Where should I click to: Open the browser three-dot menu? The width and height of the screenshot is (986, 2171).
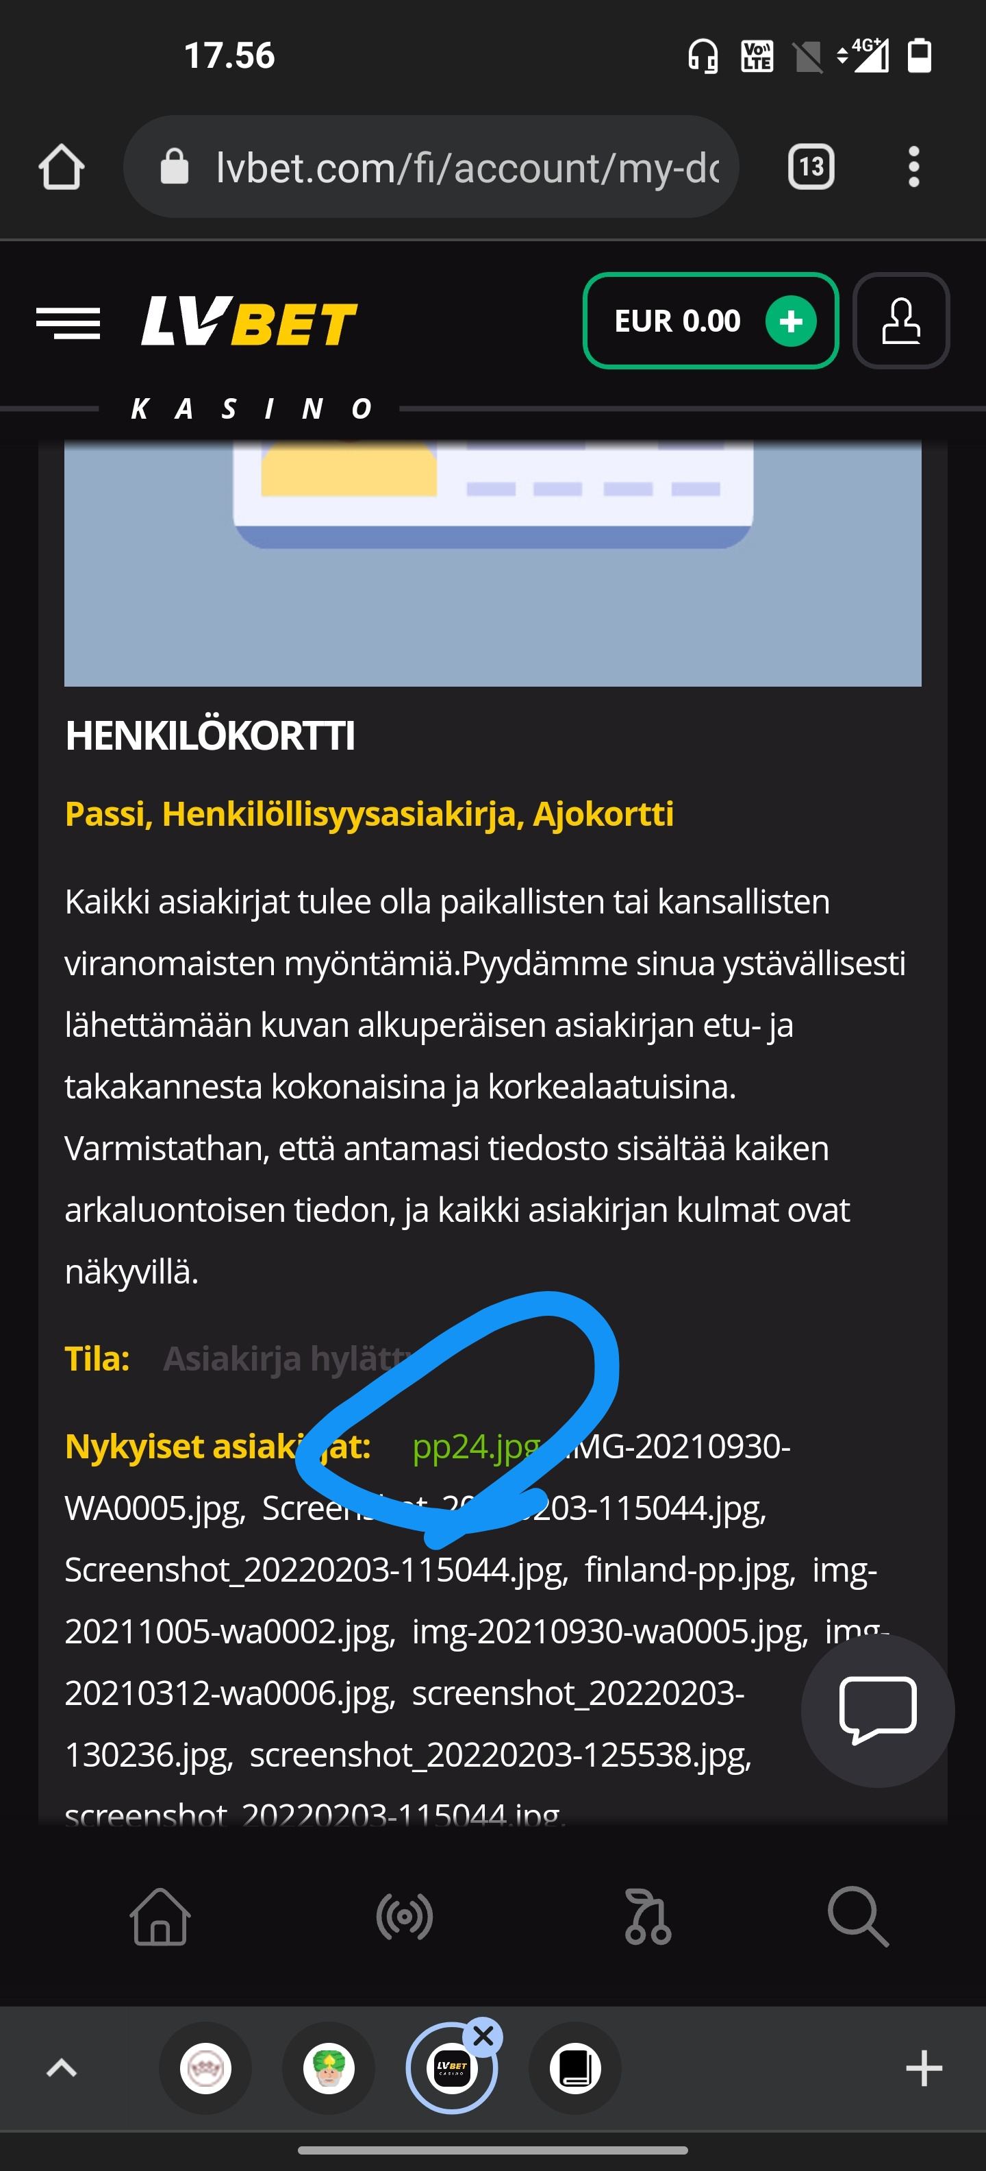point(913,167)
